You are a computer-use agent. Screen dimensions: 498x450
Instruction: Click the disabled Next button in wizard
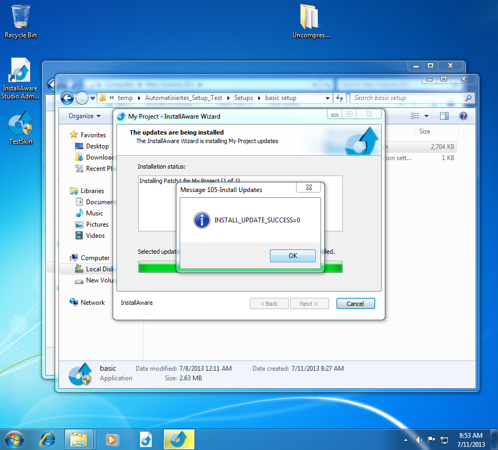click(309, 304)
